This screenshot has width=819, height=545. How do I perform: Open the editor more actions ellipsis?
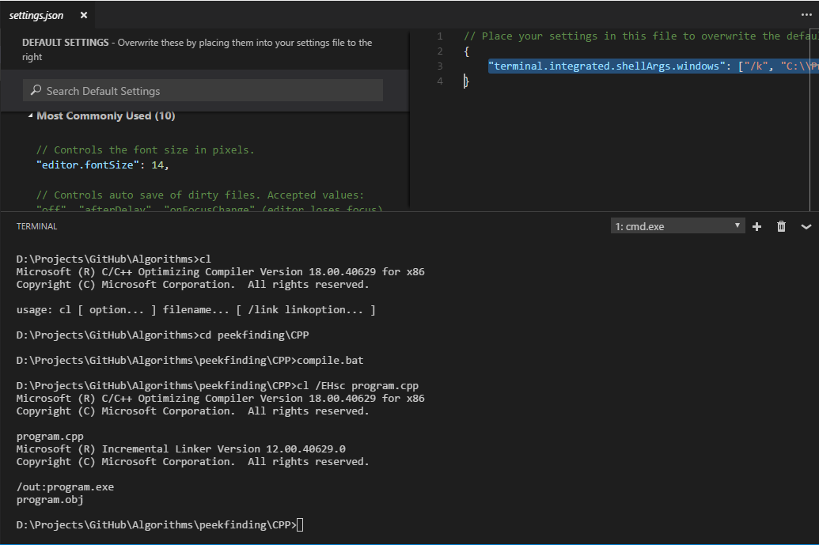806,14
